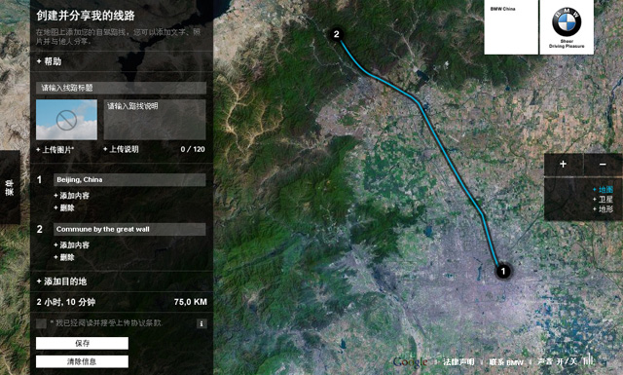Click the 保存 save button

[x=82, y=343]
